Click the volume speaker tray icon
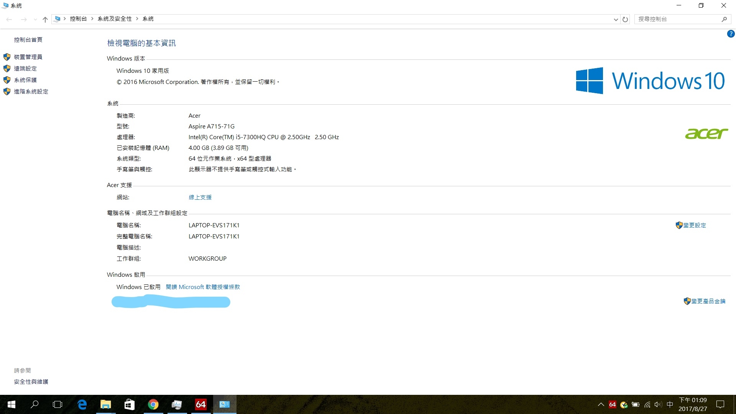 coord(658,404)
